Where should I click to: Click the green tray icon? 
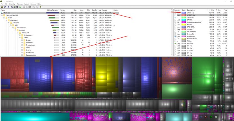tap(211, 117)
